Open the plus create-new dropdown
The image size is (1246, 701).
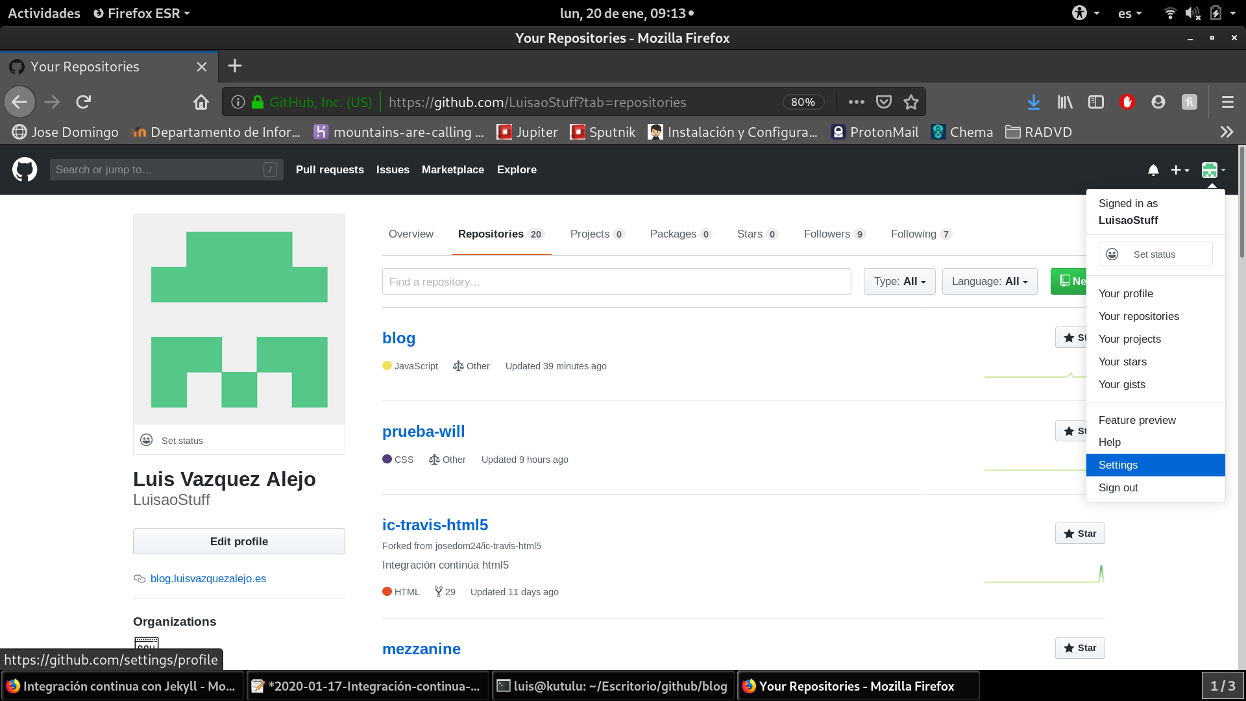click(x=1179, y=170)
